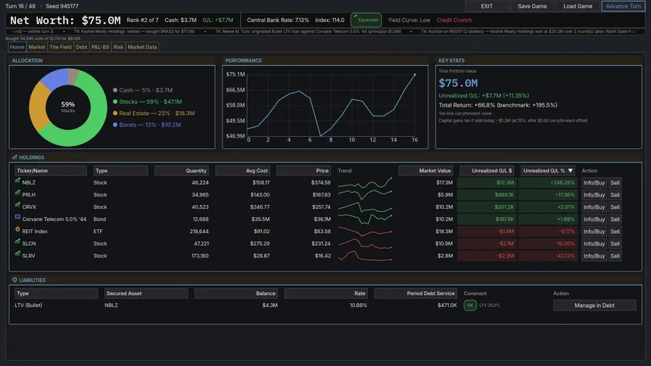Click the Advance Turn button
The height and width of the screenshot is (366, 651).
tap(623, 6)
